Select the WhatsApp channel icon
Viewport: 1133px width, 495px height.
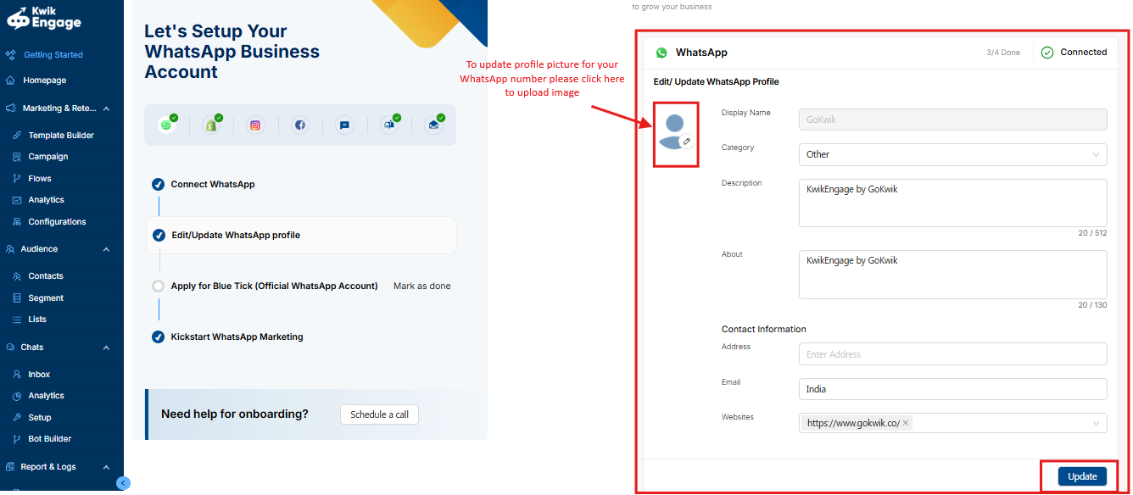166,125
